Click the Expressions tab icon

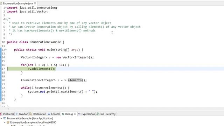79,114
